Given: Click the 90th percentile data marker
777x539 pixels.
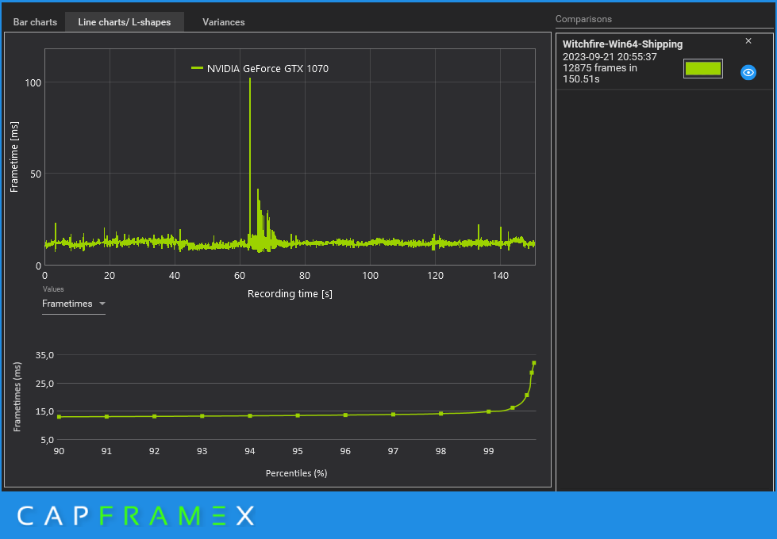Looking at the screenshot, I should coord(59,417).
